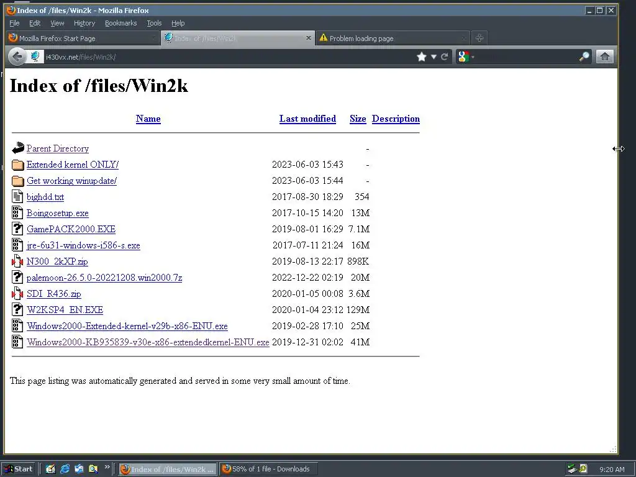Open the History menu
This screenshot has width=636, height=477.
[84, 23]
